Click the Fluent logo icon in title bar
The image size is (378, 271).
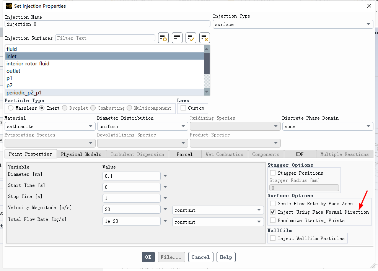9,6
